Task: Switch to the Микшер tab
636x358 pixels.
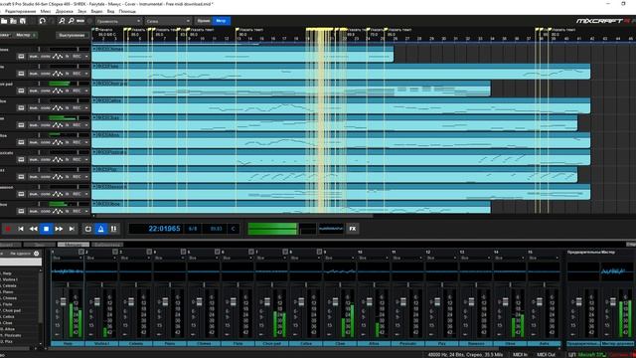Action: click(74, 245)
